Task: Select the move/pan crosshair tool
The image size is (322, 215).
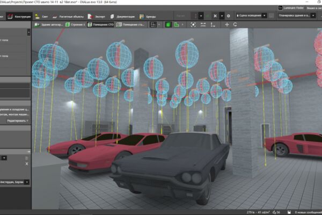Action: pyautogui.click(x=226, y=25)
